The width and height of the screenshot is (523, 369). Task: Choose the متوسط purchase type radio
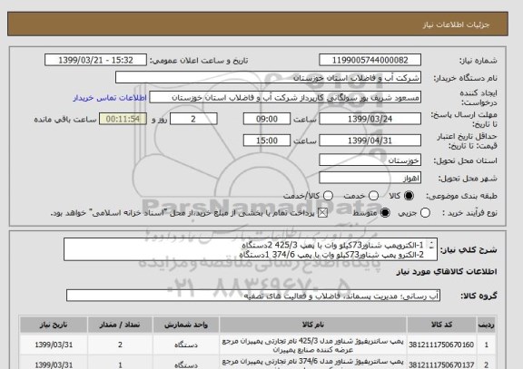(x=385, y=213)
